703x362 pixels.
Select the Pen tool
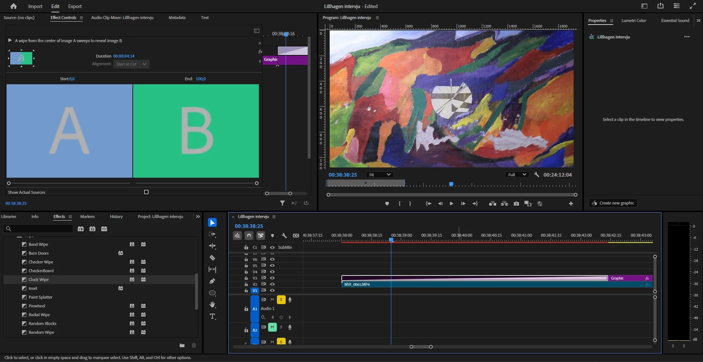click(x=212, y=281)
